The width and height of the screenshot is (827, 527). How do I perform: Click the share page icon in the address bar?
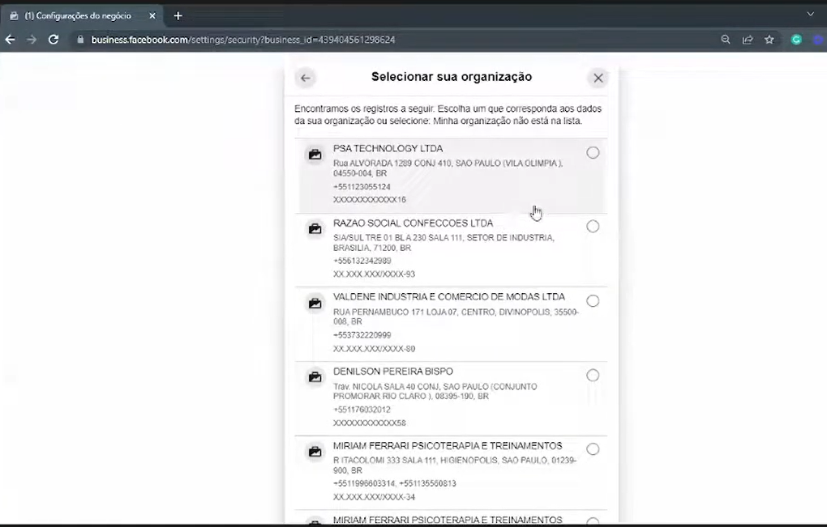[748, 40]
